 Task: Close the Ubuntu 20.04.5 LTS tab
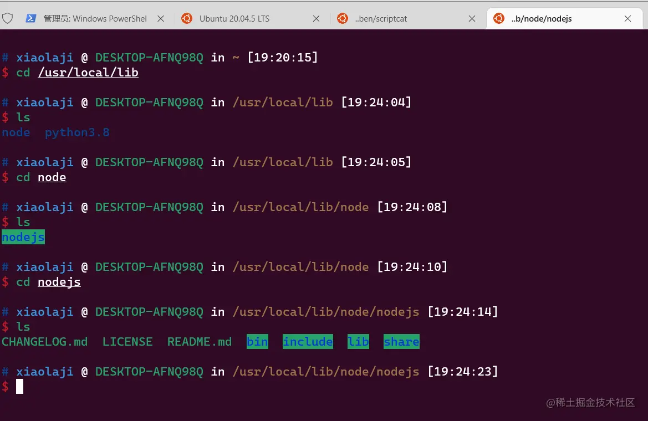click(316, 19)
